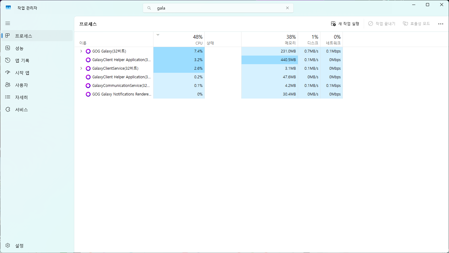Sort by 메모리 column header
This screenshot has width=449, height=253.
point(269,40)
